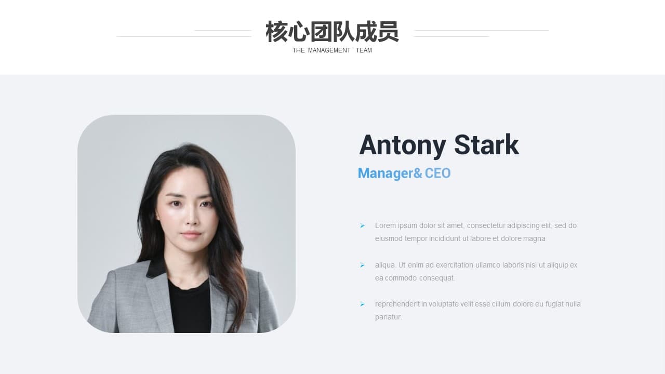Click the paragraph starting with Lorem ipsum dolor
Screen dimensions: 665x374
pos(476,232)
